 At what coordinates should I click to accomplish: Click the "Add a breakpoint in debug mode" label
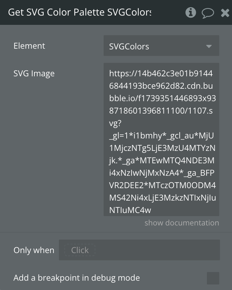pyautogui.click(x=76, y=278)
